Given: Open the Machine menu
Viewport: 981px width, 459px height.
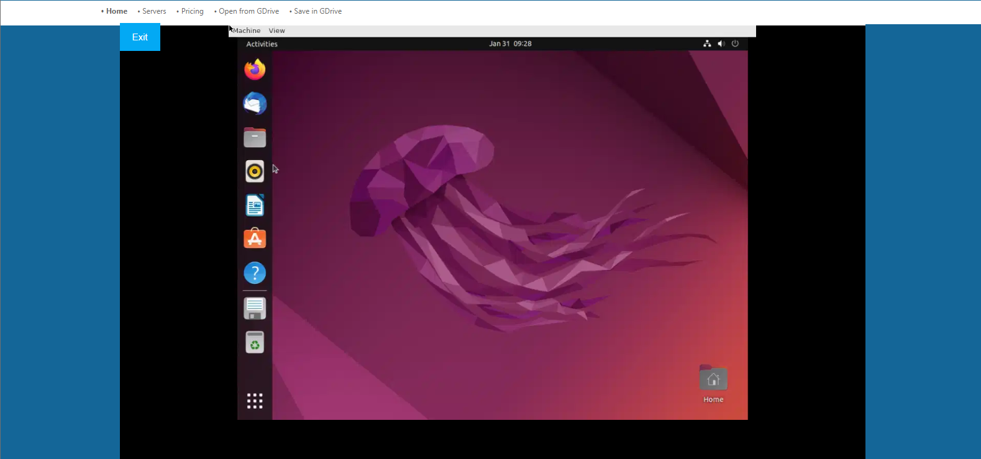Looking at the screenshot, I should click(247, 30).
